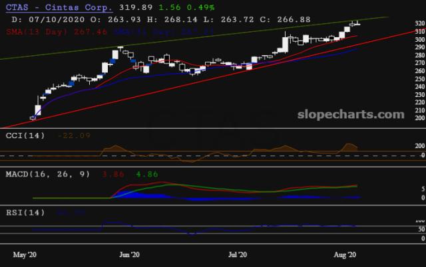Click the MACD signal value 4.86 in green

[x=144, y=173]
